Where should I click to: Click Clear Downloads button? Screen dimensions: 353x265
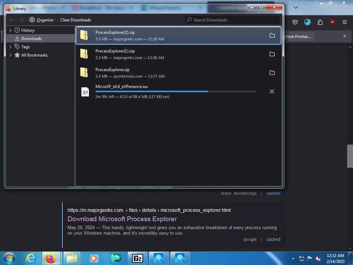[75, 20]
